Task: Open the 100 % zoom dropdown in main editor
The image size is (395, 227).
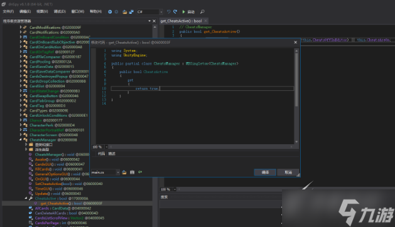Action: [175, 189]
